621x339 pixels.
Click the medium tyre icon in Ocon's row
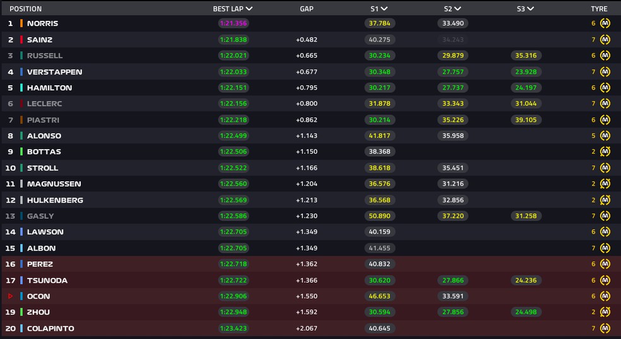click(x=605, y=296)
